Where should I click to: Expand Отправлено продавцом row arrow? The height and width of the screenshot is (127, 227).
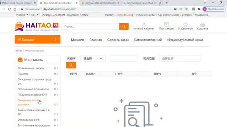(x=57, y=89)
